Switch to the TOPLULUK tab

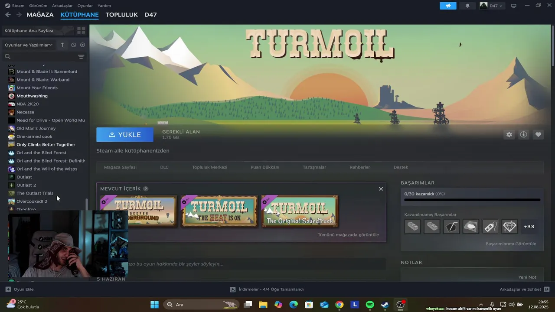[x=121, y=15]
